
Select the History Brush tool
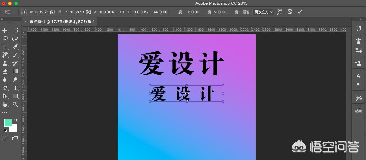[x=15, y=63]
